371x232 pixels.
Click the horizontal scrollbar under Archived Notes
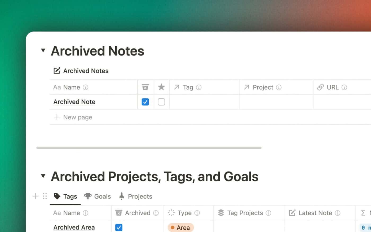point(149,148)
